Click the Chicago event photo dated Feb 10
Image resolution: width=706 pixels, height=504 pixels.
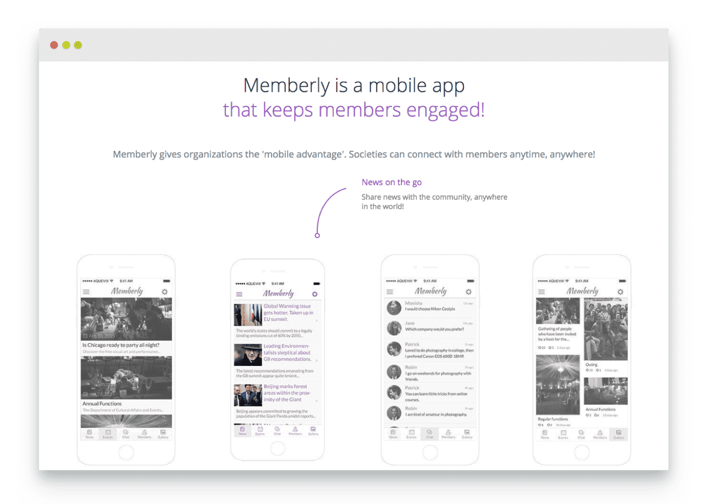[x=126, y=319]
